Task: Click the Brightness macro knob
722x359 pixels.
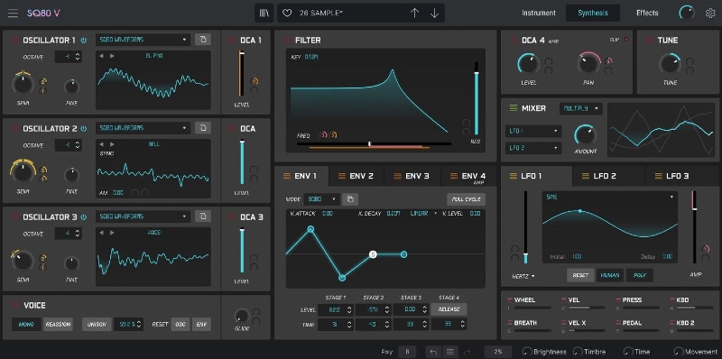Action: (x=527, y=352)
